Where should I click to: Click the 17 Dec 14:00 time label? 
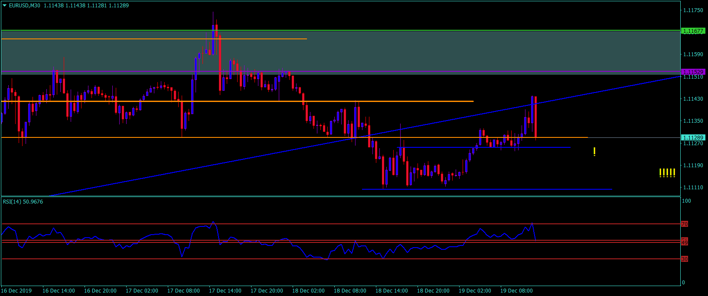click(225, 291)
